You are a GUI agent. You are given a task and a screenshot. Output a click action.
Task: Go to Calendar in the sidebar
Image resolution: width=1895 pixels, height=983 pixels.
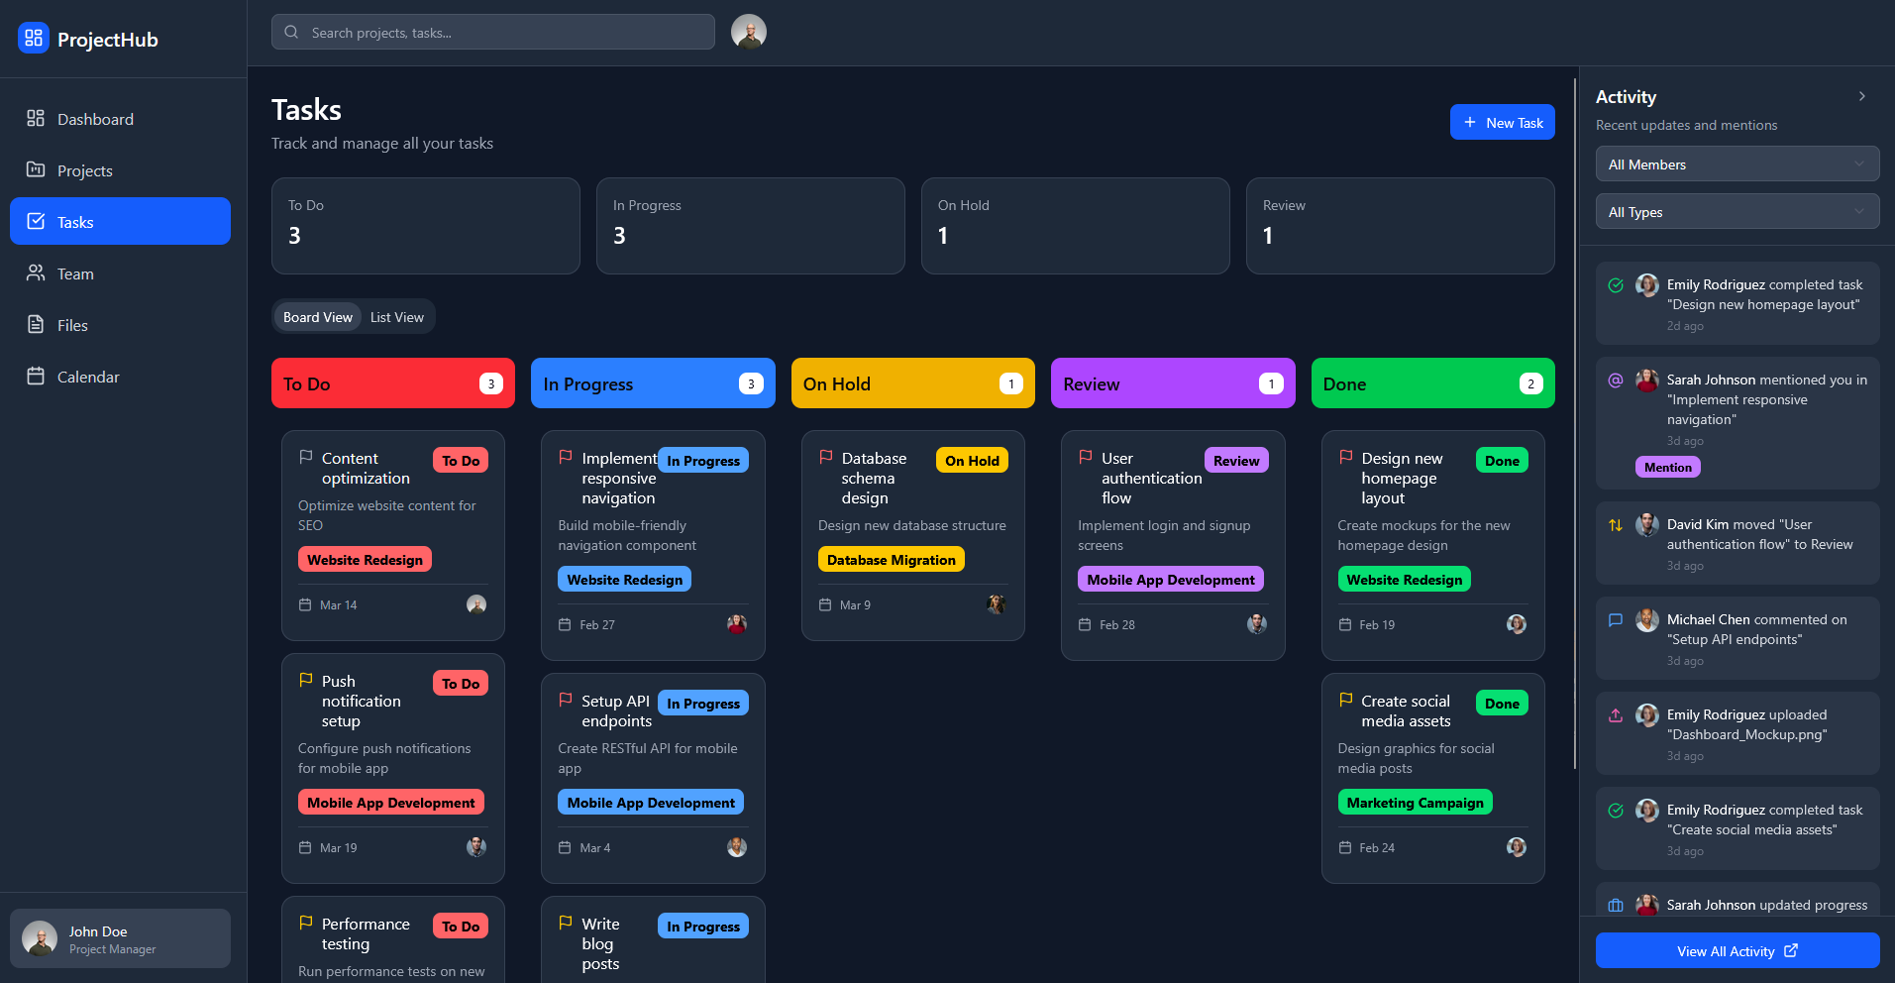[x=88, y=377]
